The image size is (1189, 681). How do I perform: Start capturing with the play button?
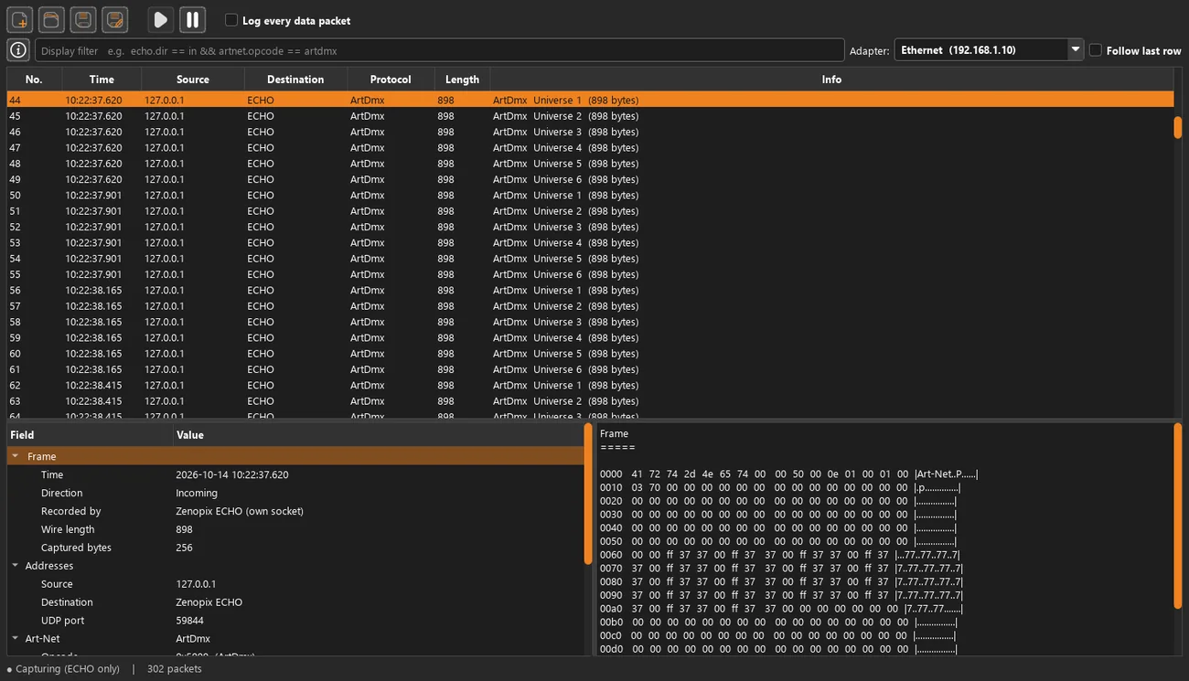[160, 20]
